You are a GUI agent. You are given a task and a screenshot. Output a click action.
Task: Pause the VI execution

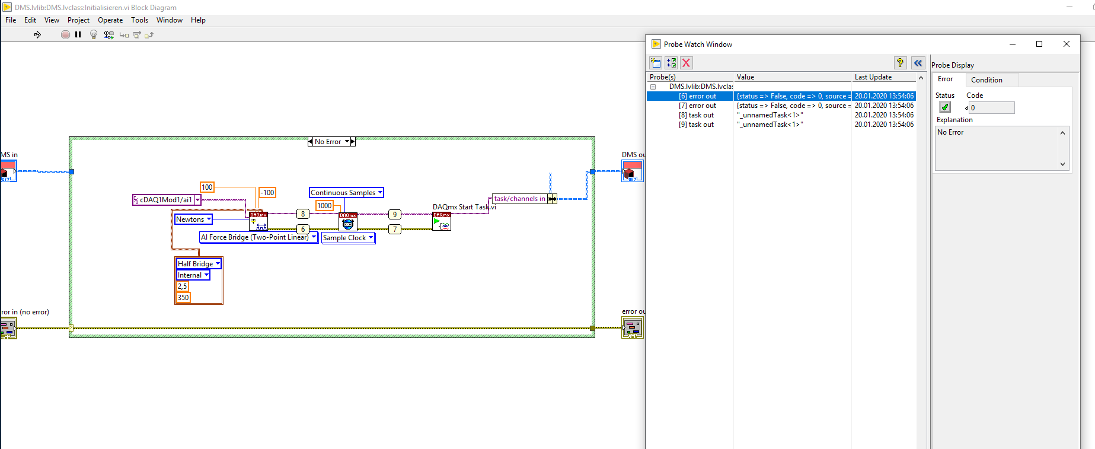click(x=78, y=35)
